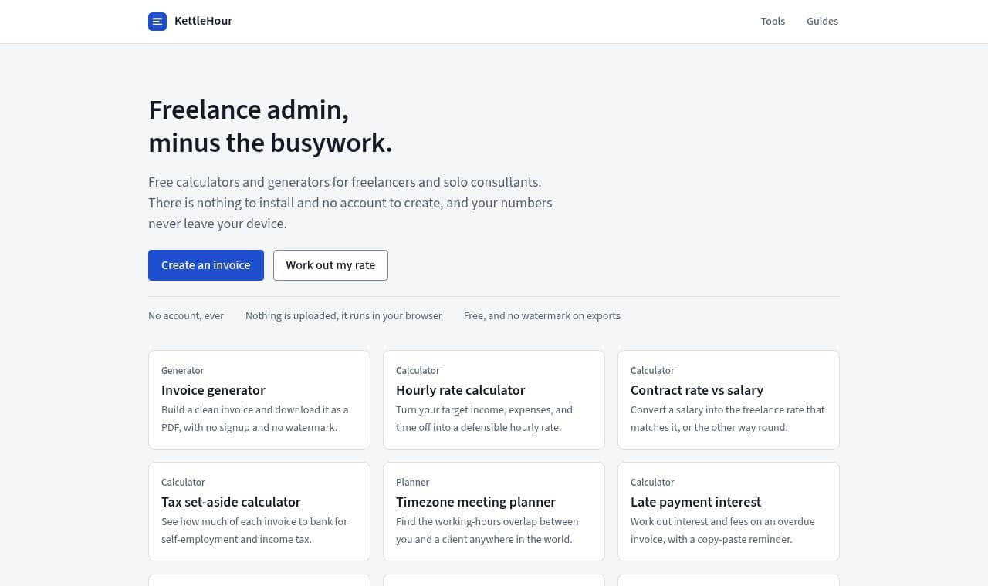Click the Work out my rate button
This screenshot has width=988, height=586.
pos(330,265)
